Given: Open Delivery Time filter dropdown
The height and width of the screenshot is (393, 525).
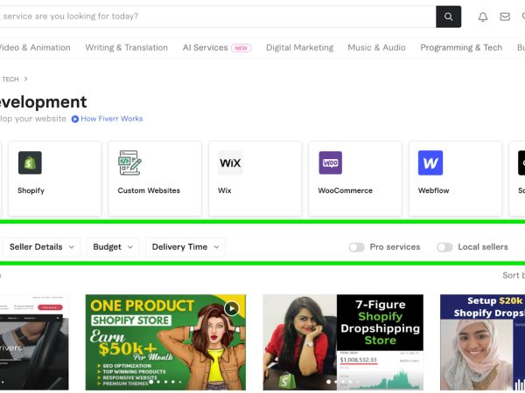Looking at the screenshot, I should tap(185, 247).
